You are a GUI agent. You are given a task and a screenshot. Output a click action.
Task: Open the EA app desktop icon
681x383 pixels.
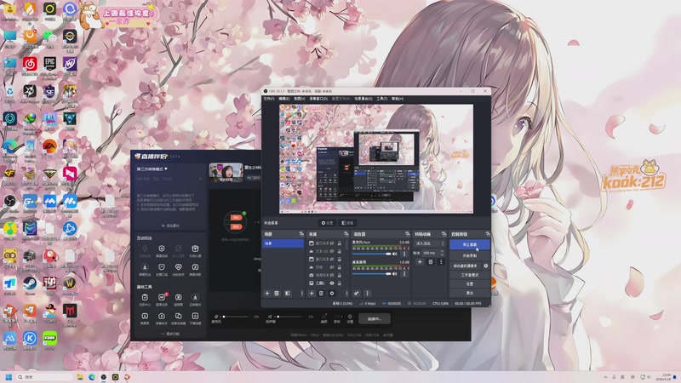50,148
